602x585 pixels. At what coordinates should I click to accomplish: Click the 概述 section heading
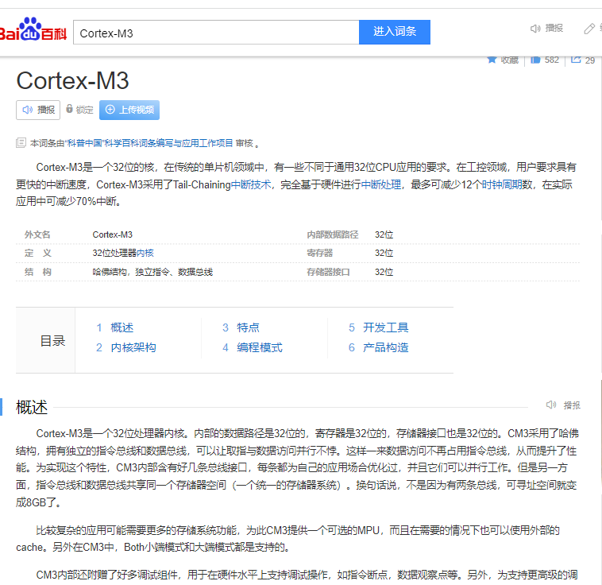pos(32,407)
